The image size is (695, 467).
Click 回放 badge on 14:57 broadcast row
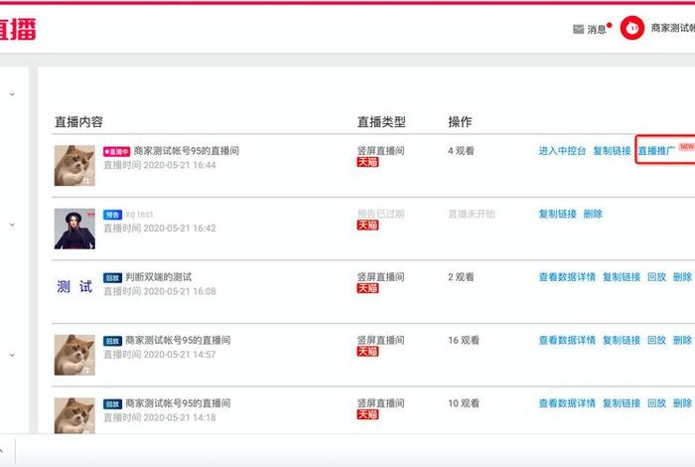(112, 341)
